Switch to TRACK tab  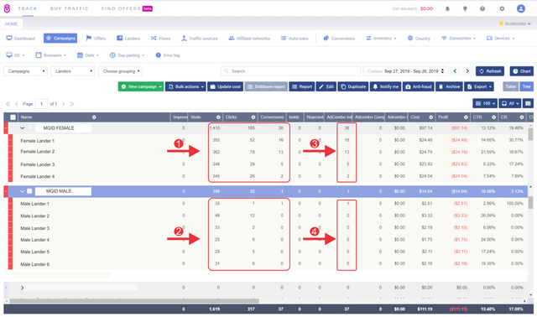28,8
